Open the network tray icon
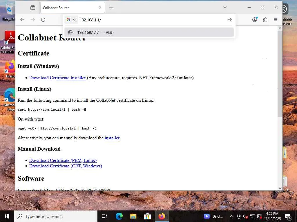 point(253,216)
